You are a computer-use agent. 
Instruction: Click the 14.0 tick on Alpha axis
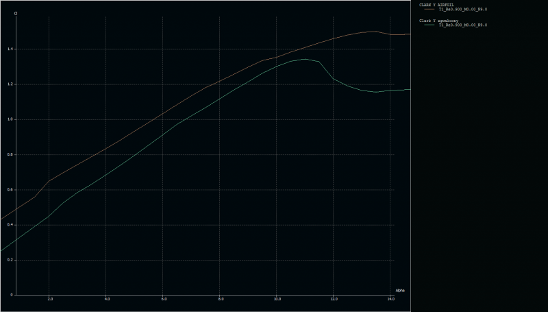[390, 300]
